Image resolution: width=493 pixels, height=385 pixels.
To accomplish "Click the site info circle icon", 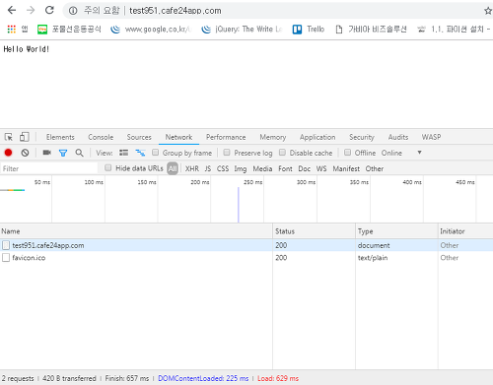I will (73, 11).
